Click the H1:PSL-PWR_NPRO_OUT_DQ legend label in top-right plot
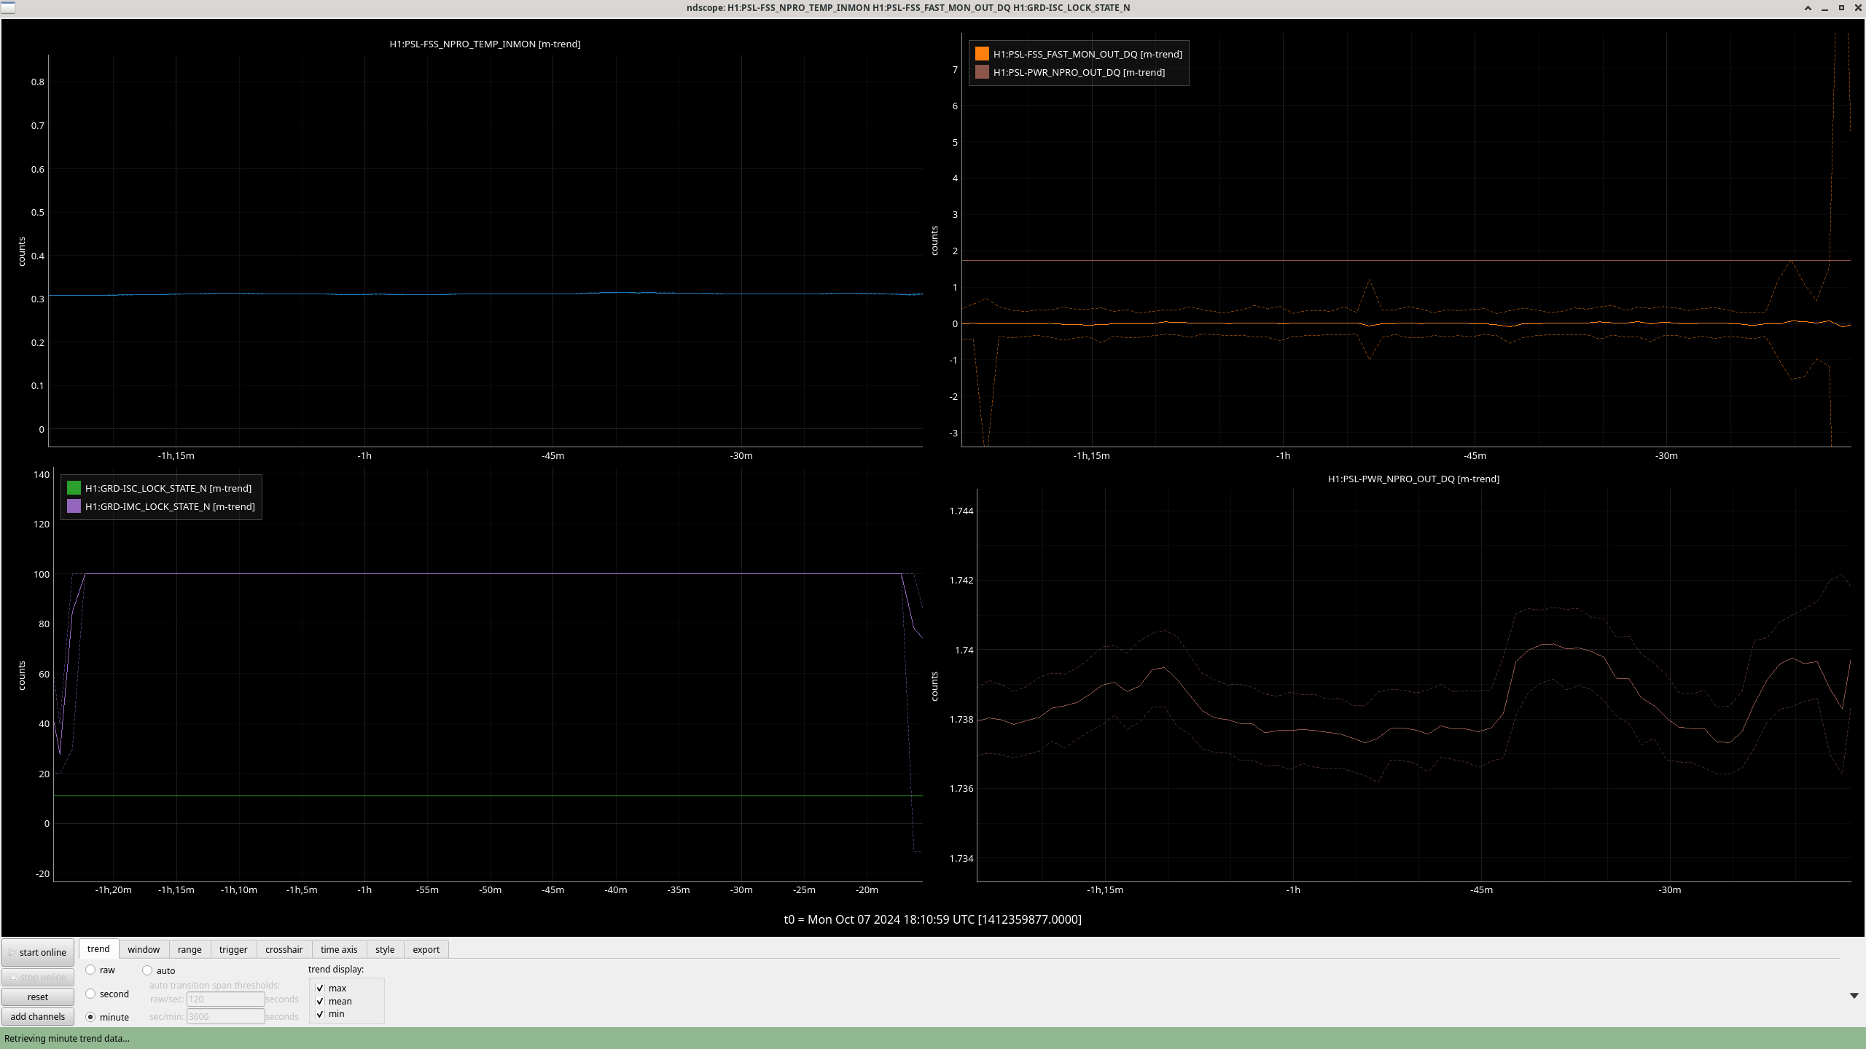This screenshot has height=1049, width=1866. click(x=1079, y=73)
